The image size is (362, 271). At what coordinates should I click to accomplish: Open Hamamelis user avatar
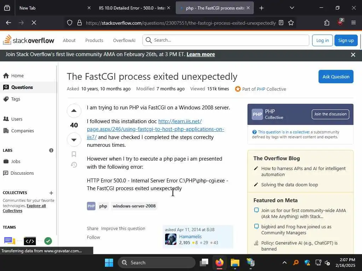(x=171, y=239)
